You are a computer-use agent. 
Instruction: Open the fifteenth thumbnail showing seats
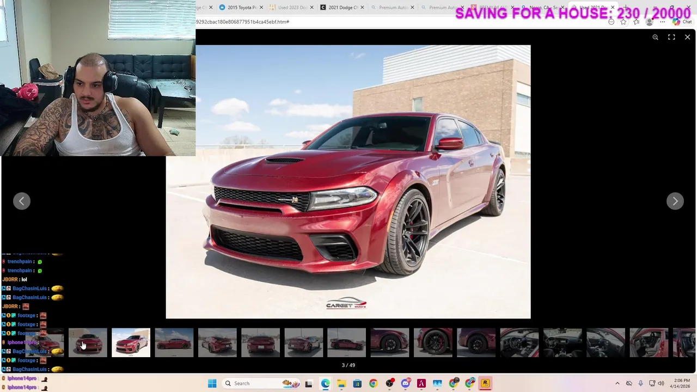649,343
